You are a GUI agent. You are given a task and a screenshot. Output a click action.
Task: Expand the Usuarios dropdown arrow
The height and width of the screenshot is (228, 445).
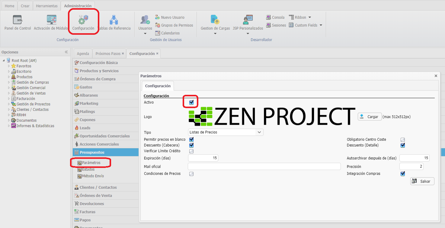coord(145,34)
